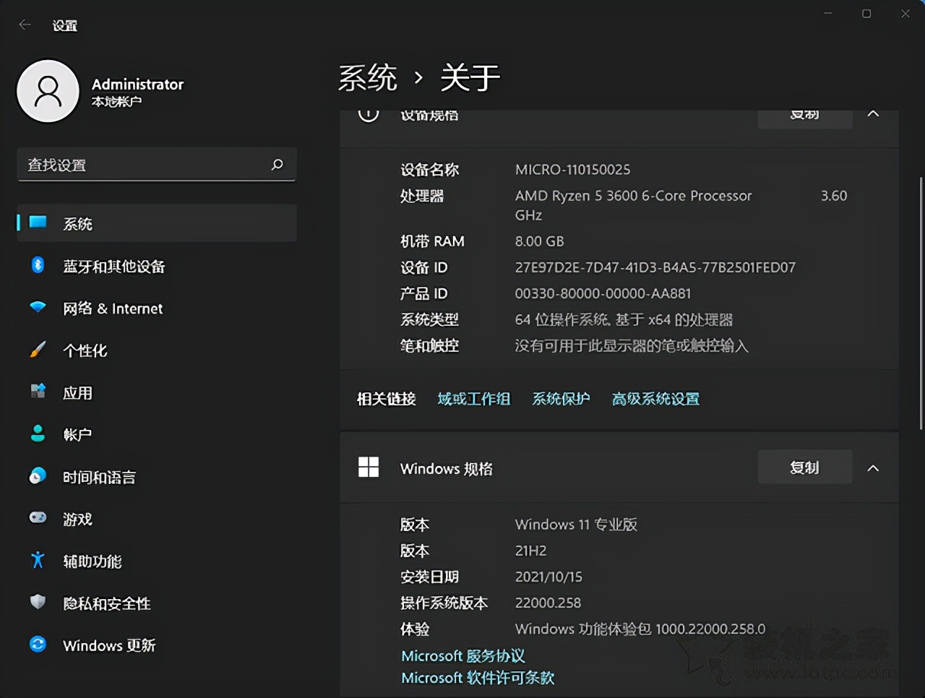The width and height of the screenshot is (925, 698).
Task: Click the Privacy shield icon
Action: pyautogui.click(x=38, y=602)
